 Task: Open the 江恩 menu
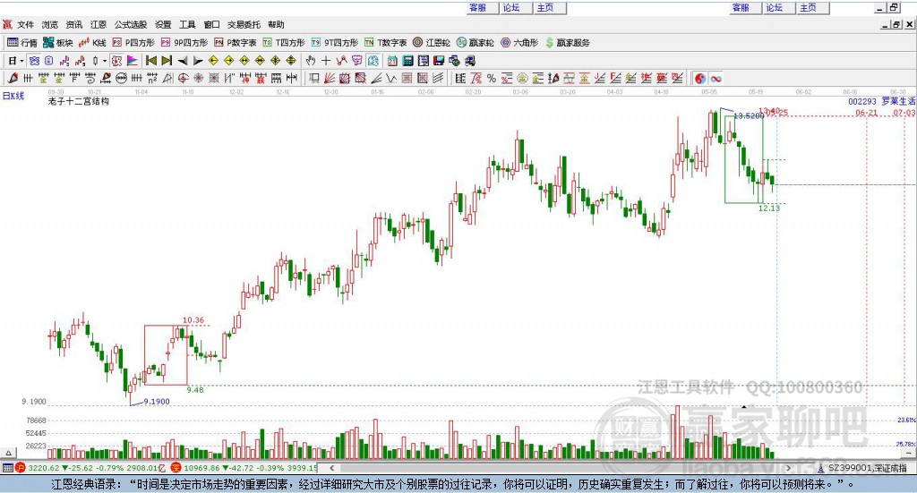click(x=99, y=24)
